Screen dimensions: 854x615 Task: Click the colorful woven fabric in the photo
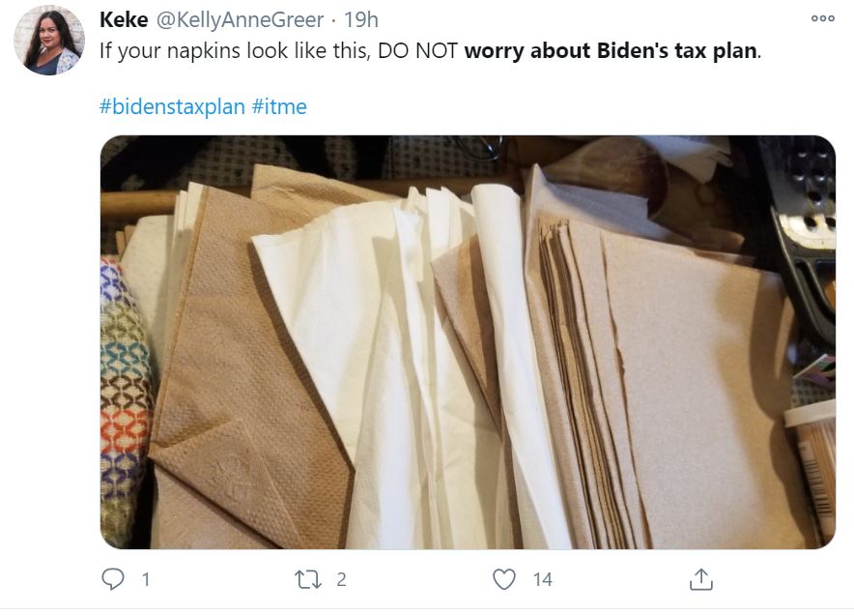point(124,387)
